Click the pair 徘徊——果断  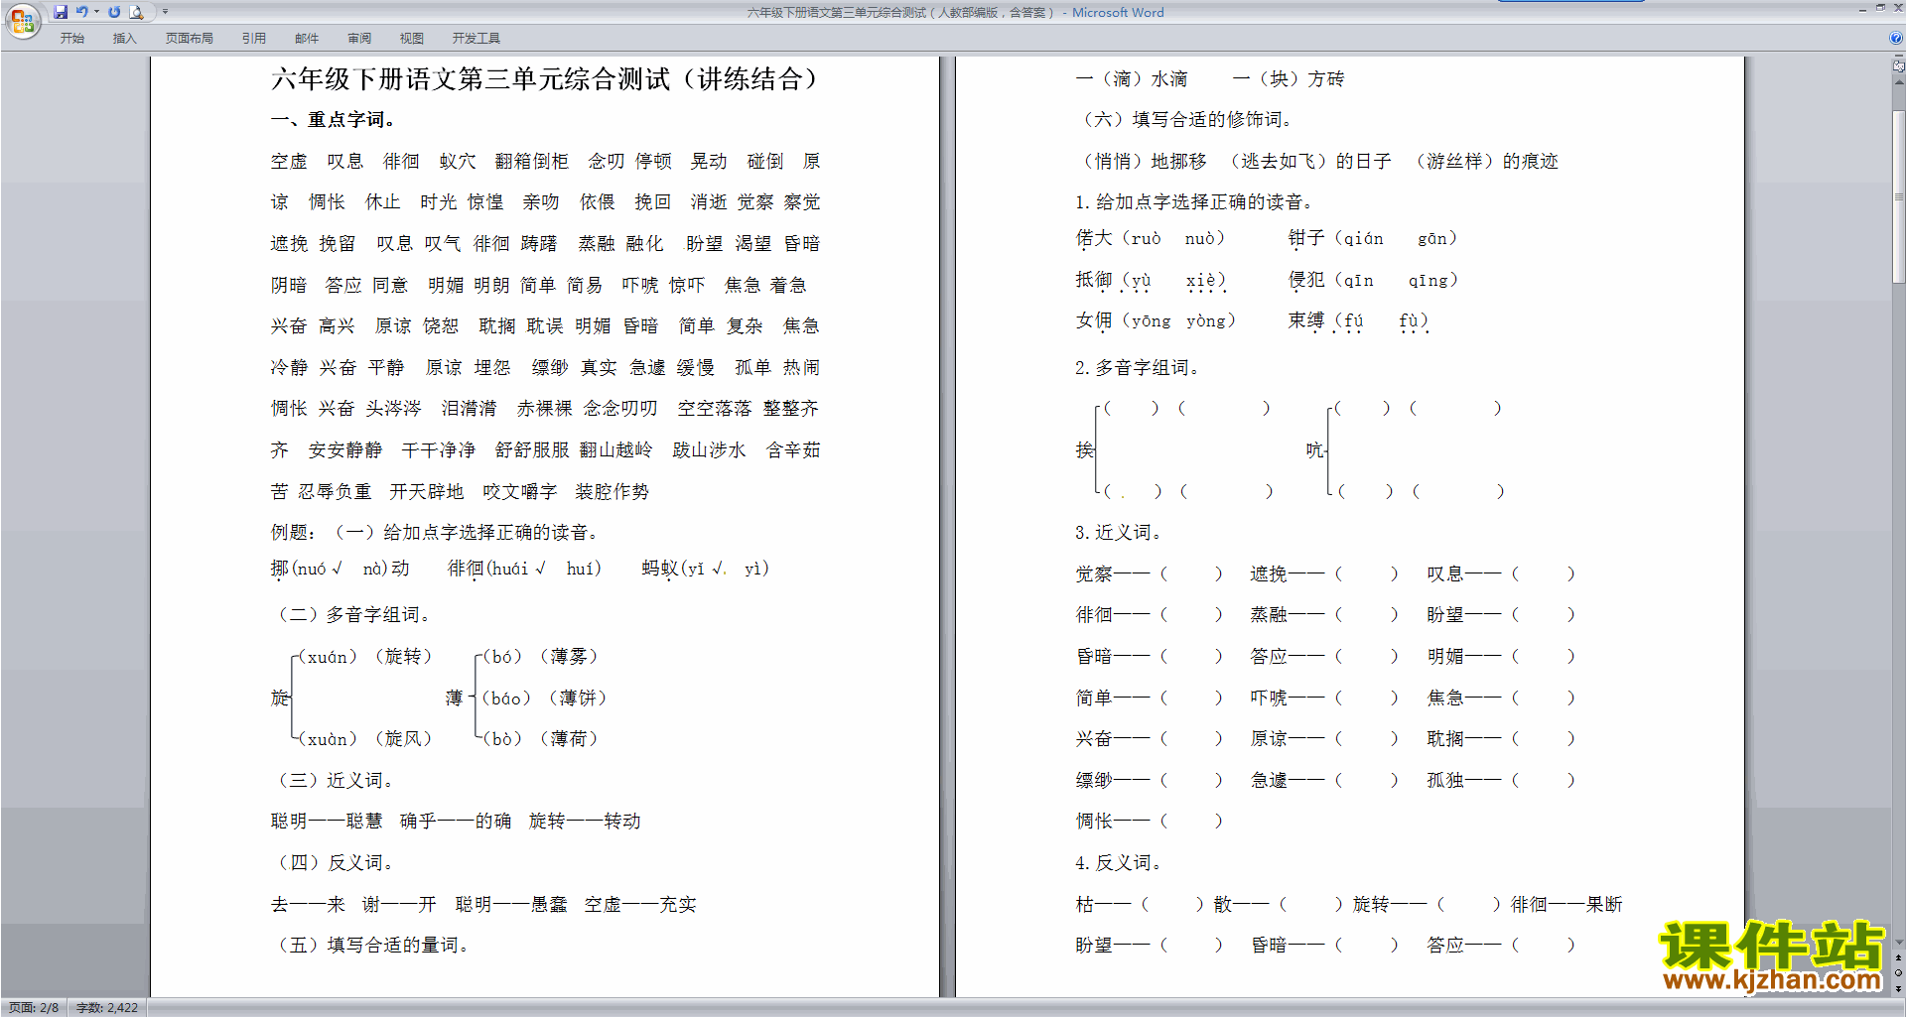1566,905
